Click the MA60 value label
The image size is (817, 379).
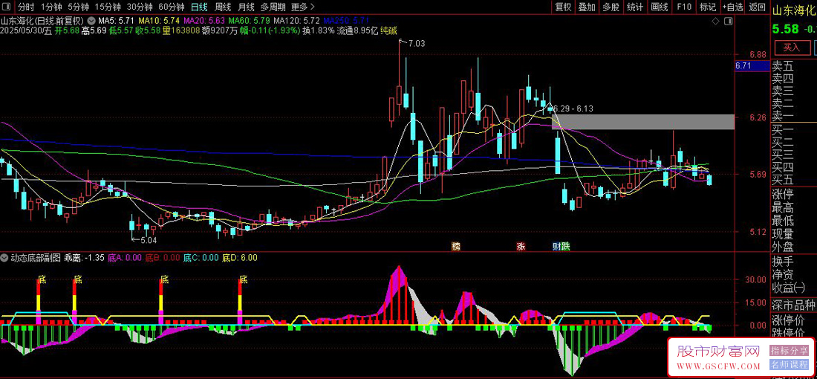point(249,21)
